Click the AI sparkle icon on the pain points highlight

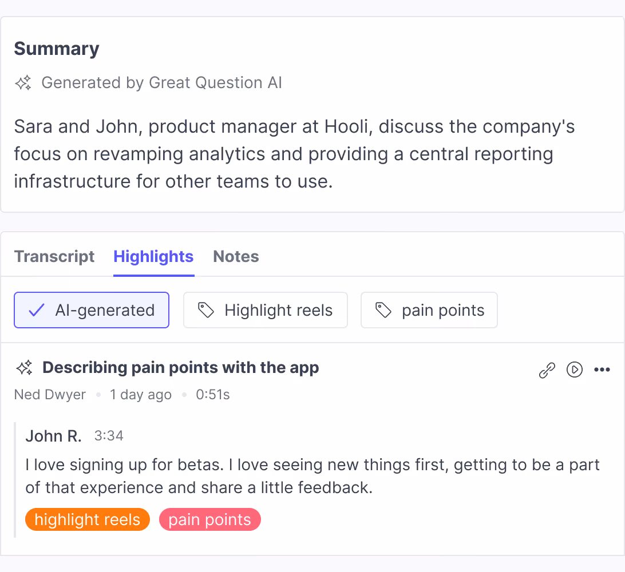click(x=23, y=368)
